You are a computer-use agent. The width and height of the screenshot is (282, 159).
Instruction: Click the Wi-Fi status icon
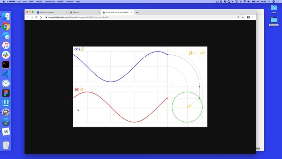tap(245, 2)
